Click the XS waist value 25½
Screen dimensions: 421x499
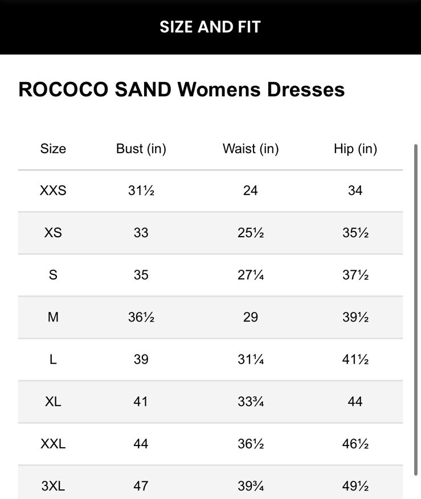pos(250,233)
